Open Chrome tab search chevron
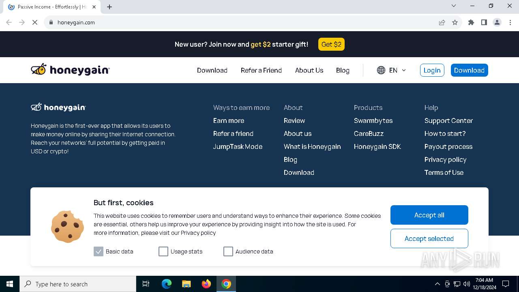This screenshot has width=519, height=292. click(x=454, y=6)
